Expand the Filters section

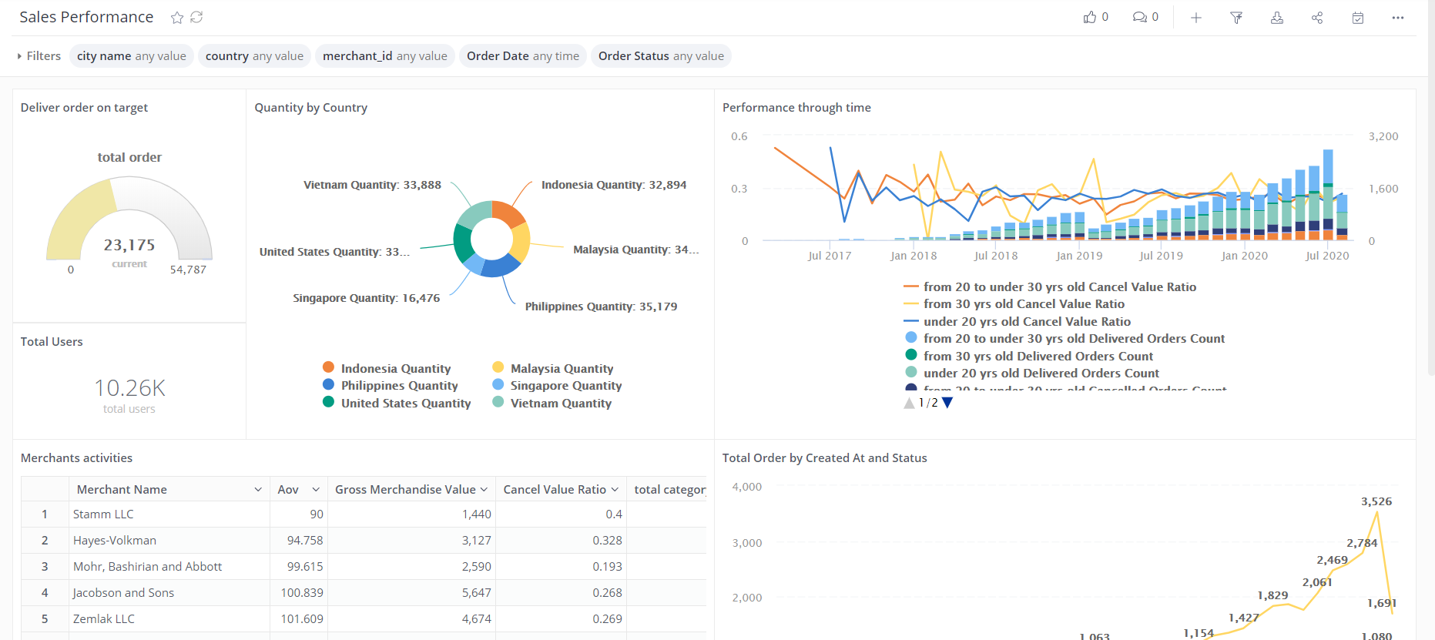pyautogui.click(x=39, y=56)
